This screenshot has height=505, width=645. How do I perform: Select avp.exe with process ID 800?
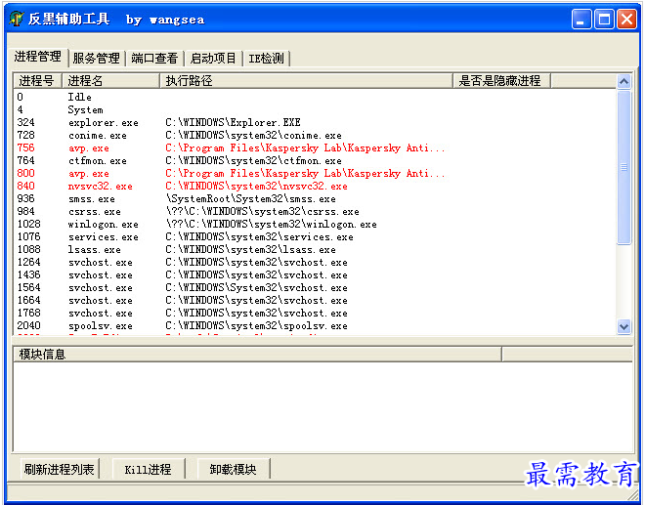coord(315,174)
